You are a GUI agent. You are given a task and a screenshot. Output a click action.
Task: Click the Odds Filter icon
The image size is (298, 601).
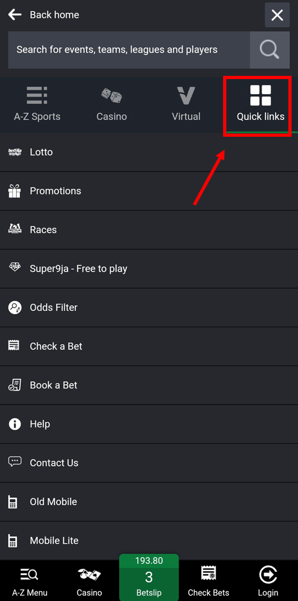[x=14, y=307]
